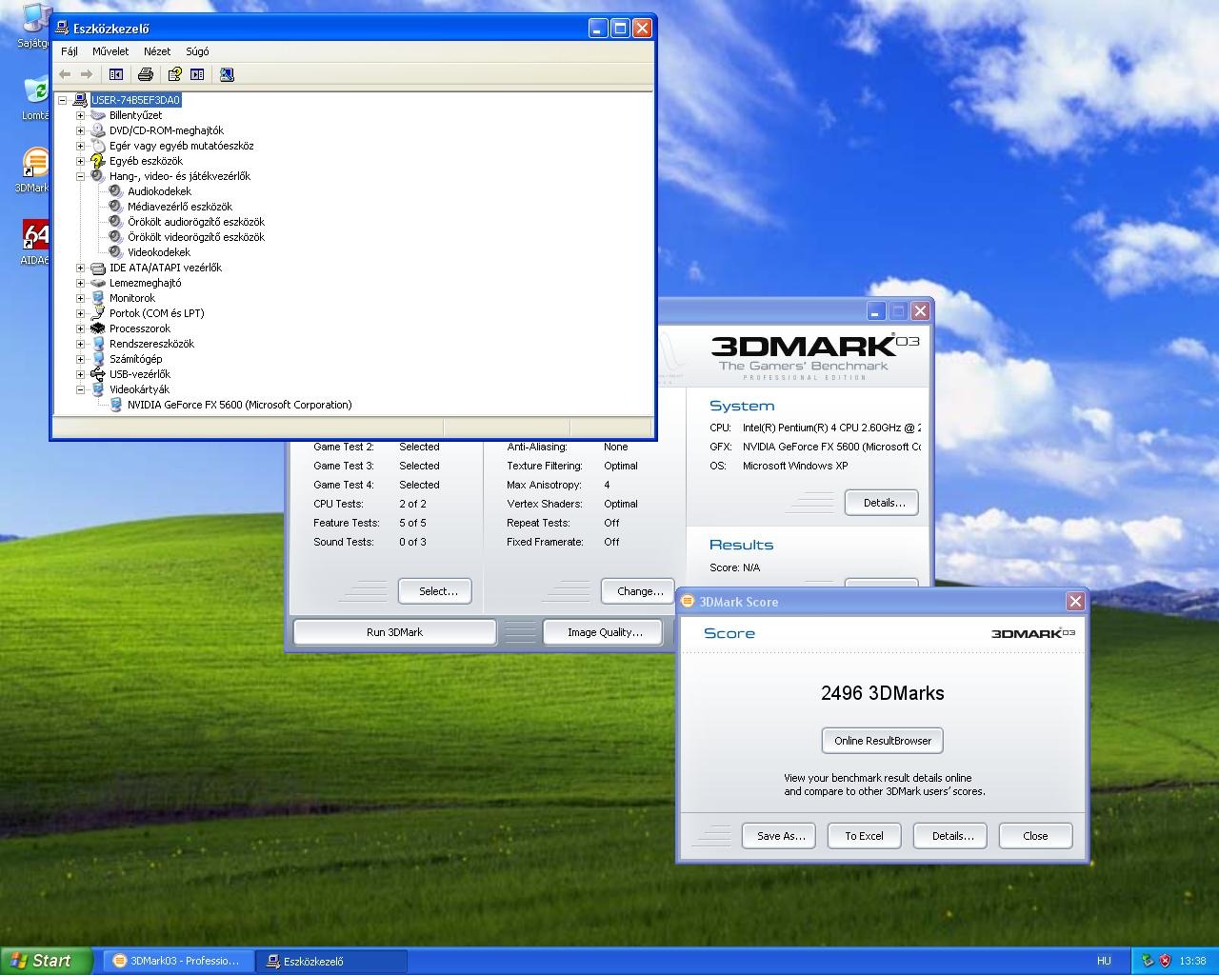
Task: Click the speaker icon next to Videokodekek
Action: 116,252
